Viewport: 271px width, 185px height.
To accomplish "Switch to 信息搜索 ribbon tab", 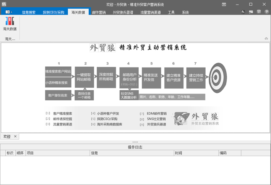I will (x=29, y=12).
